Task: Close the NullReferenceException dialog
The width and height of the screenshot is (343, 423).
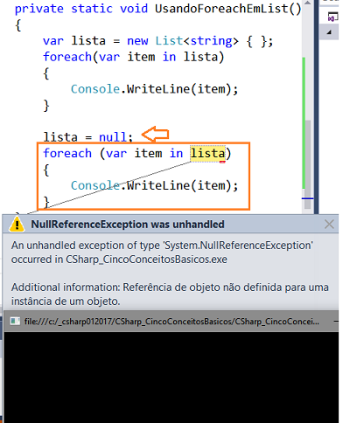Action: (x=329, y=225)
